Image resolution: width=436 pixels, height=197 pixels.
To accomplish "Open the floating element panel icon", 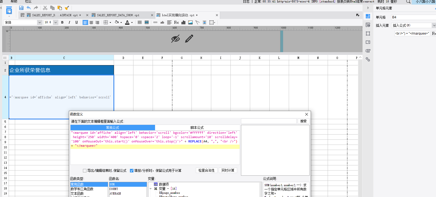I will click(x=368, y=34).
